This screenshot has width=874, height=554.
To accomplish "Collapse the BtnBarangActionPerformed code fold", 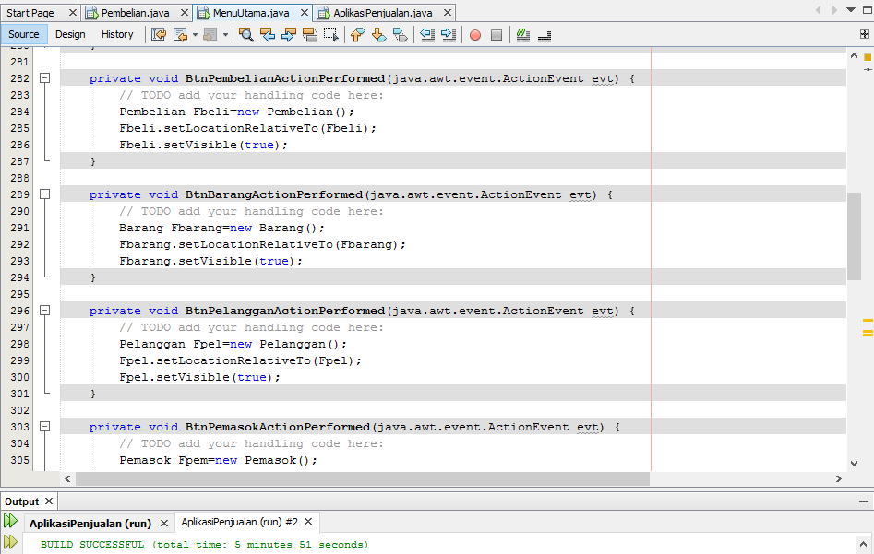I will pyautogui.click(x=44, y=194).
